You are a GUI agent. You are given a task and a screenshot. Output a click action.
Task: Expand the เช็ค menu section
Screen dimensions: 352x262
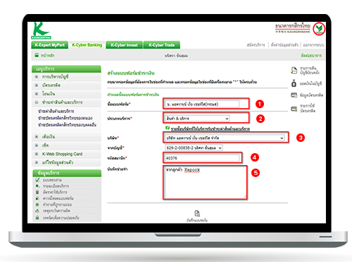coord(37,145)
